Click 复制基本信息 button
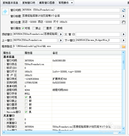The height and width of the screenshot is (136, 129). click(x=10, y=3)
